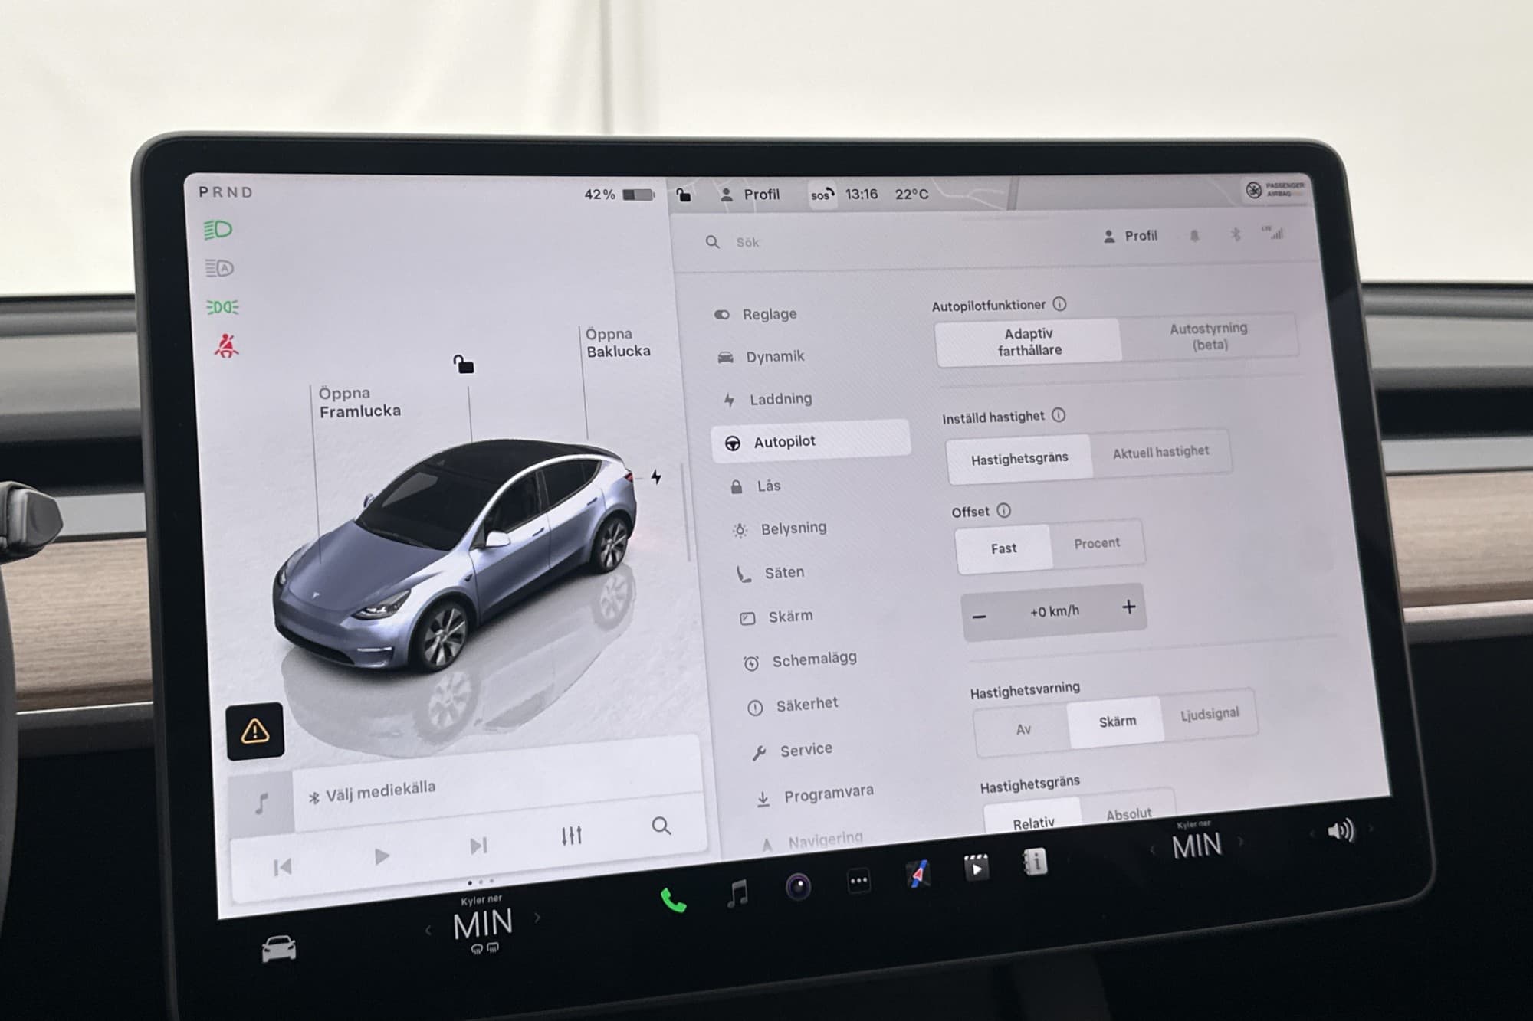Search media with magnifier icon
This screenshot has width=1533, height=1021.
[661, 826]
